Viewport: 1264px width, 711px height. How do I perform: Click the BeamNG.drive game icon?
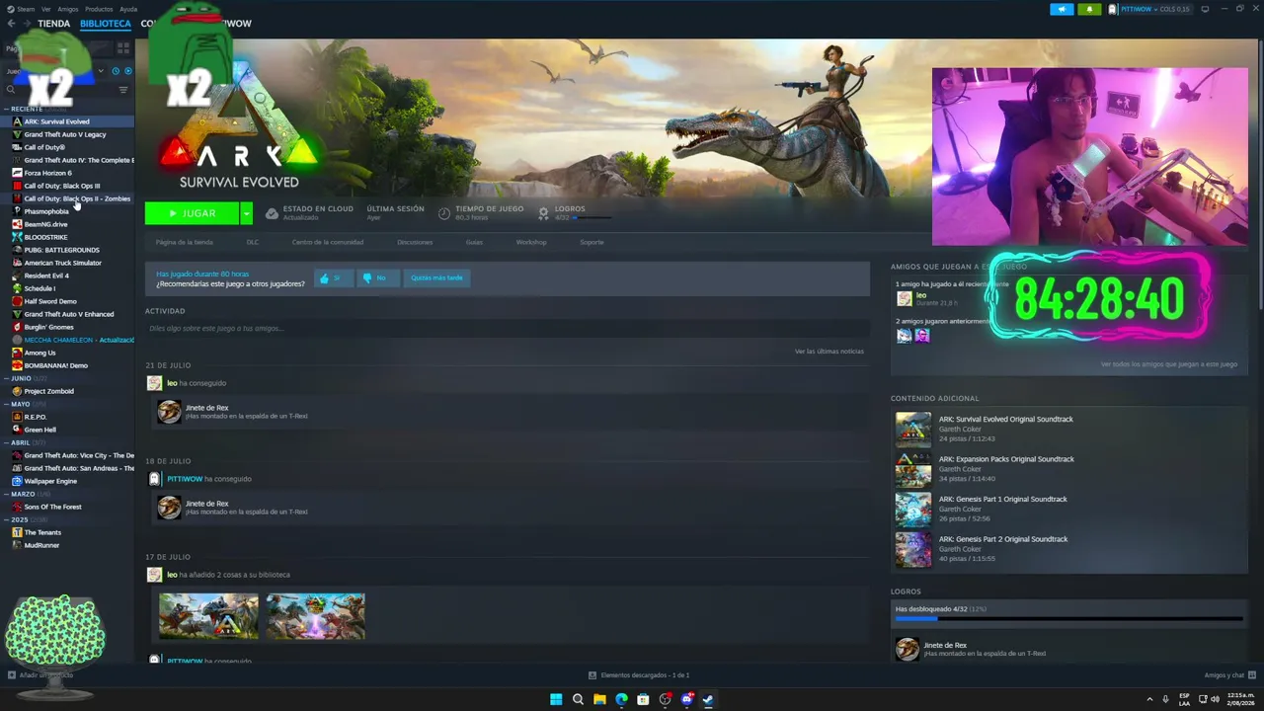point(17,224)
